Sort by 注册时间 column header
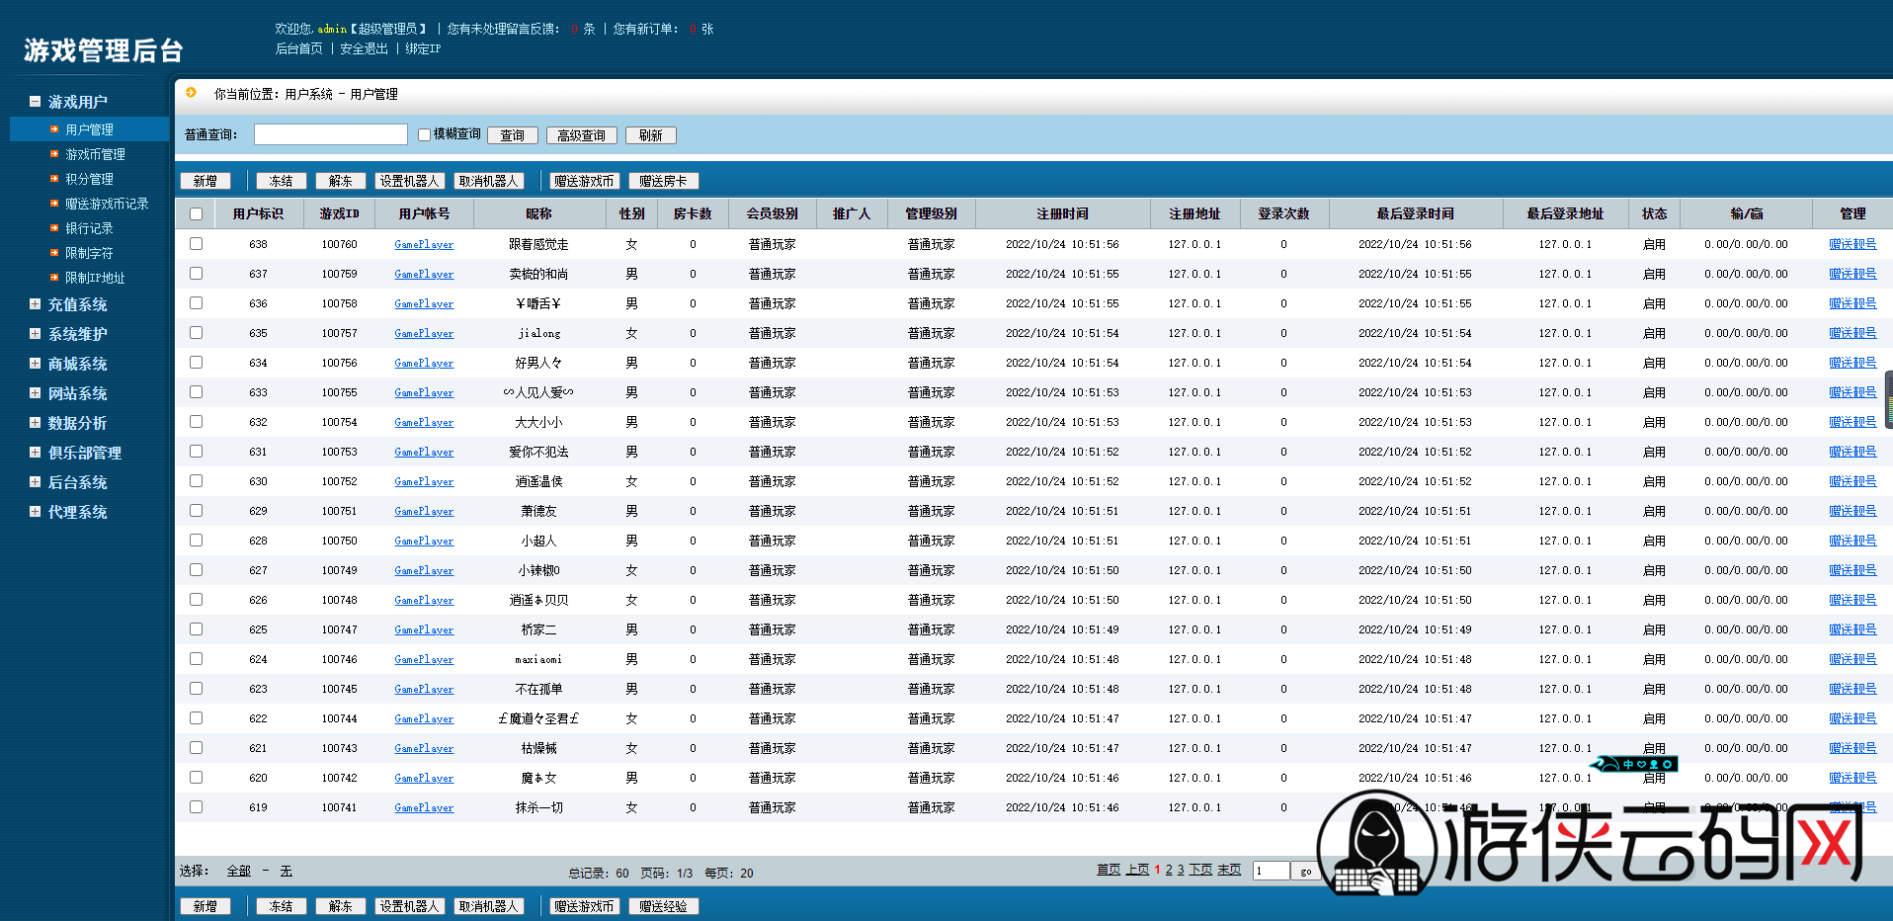Image resolution: width=1893 pixels, height=921 pixels. click(1062, 213)
